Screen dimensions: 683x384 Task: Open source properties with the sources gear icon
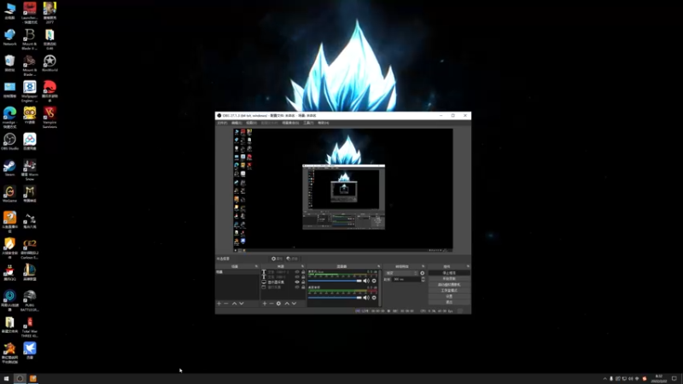[279, 304]
